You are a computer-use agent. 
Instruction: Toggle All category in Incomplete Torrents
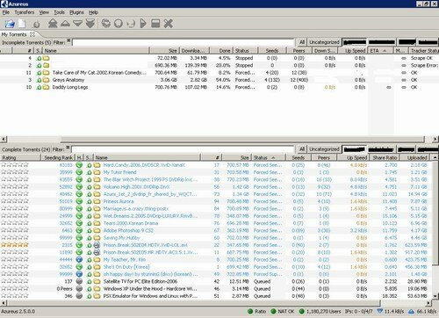pyautogui.click(x=302, y=42)
